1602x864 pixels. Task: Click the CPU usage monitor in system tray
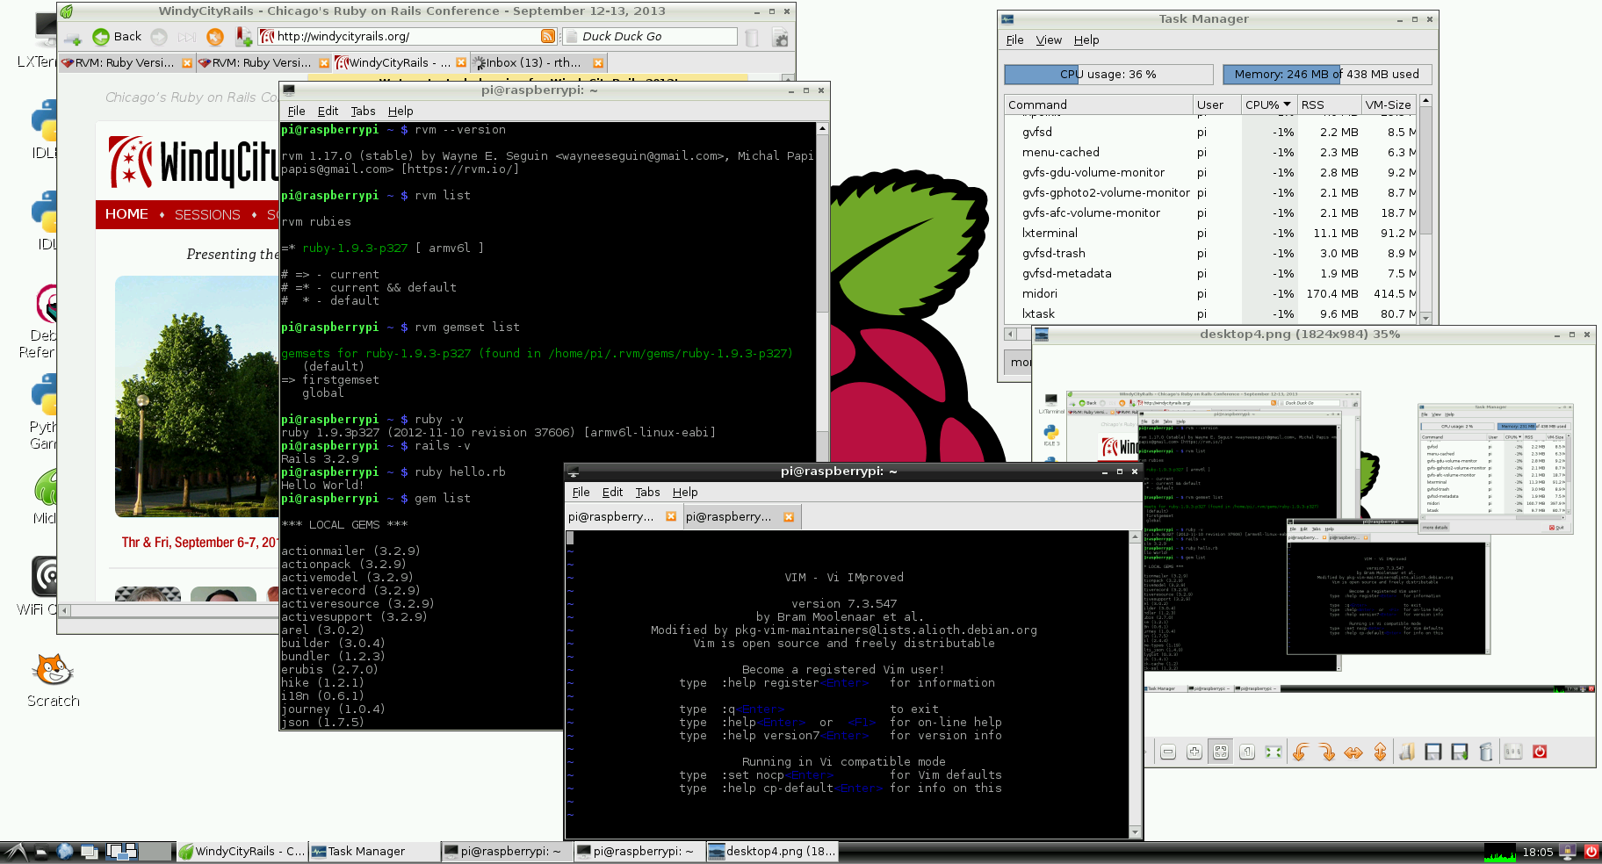click(x=1500, y=852)
